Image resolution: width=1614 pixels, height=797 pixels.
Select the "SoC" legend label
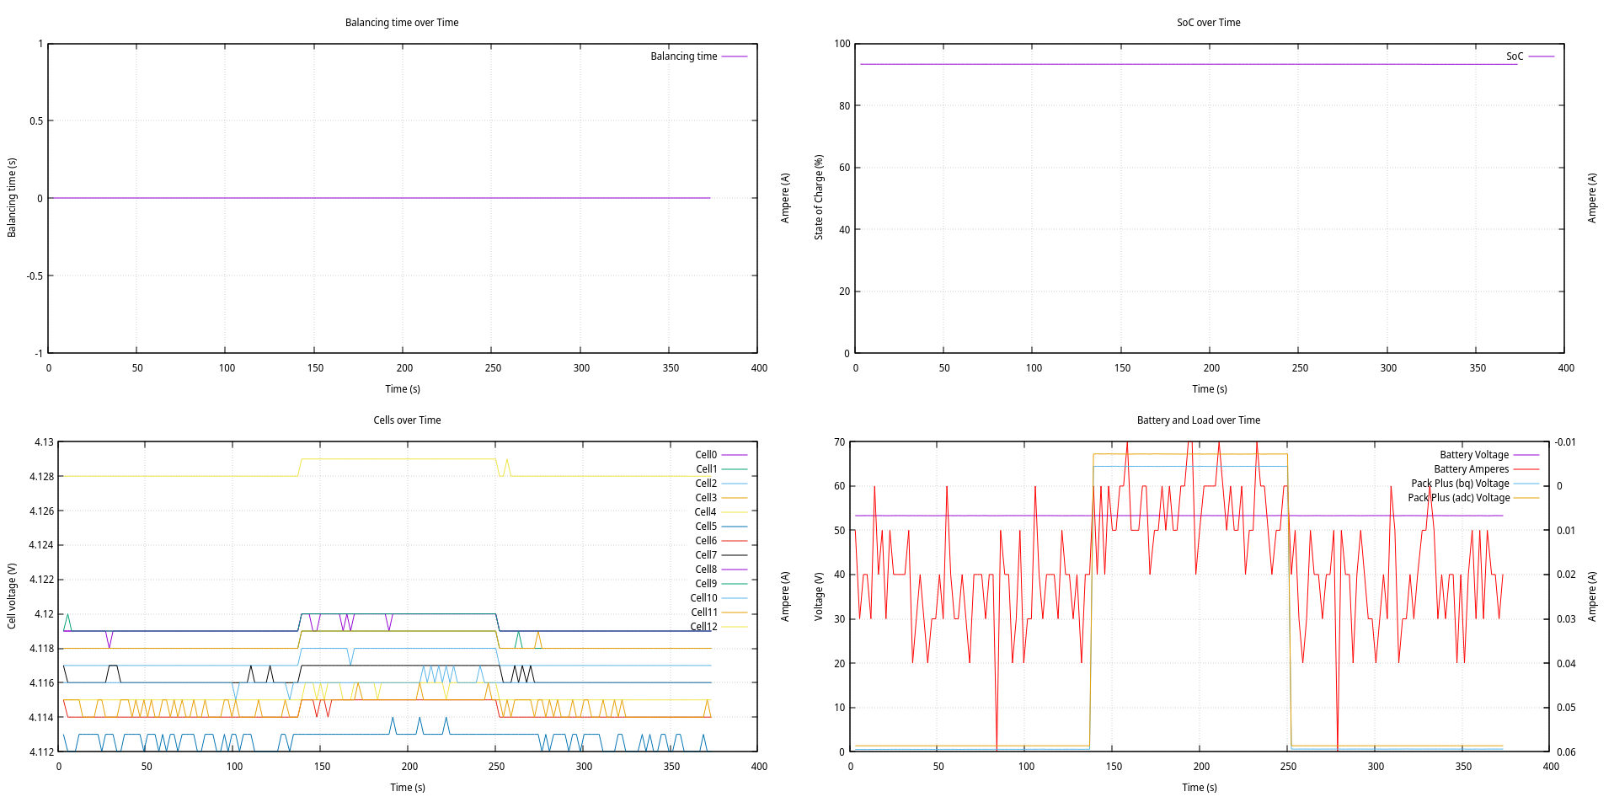click(1514, 56)
